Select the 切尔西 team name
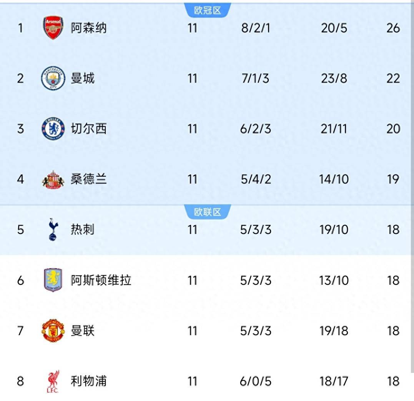This screenshot has height=401, width=414. click(x=89, y=129)
